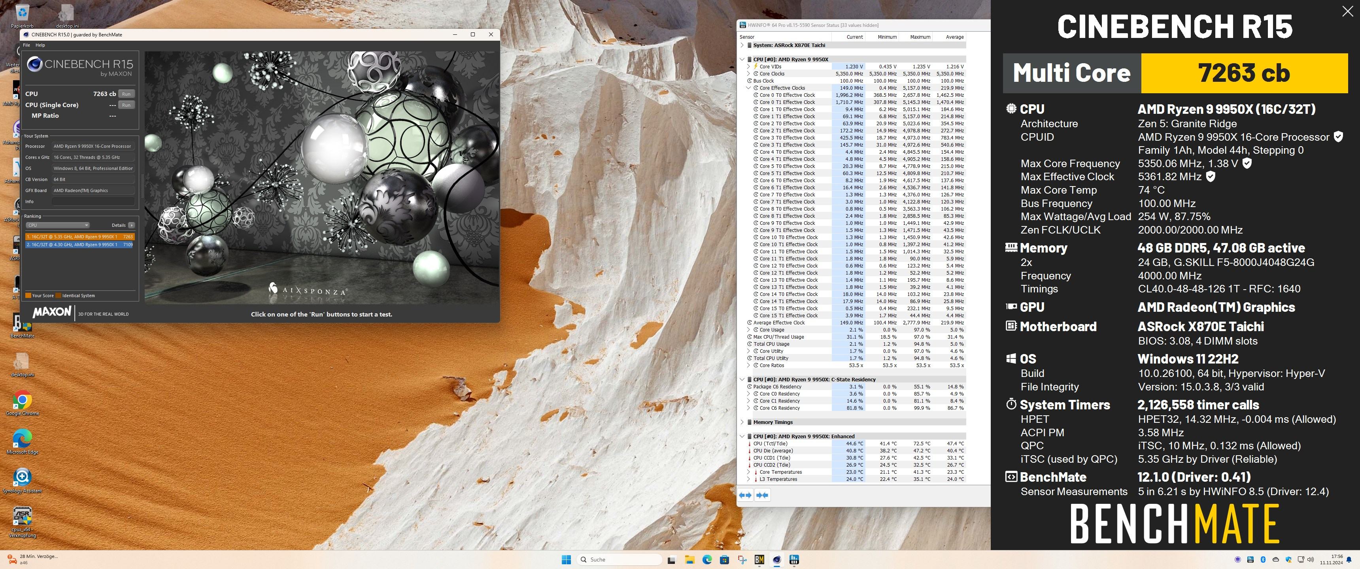The image size is (1360, 569).
Task: Click the Average column header in HWiNFO
Action: [949, 37]
